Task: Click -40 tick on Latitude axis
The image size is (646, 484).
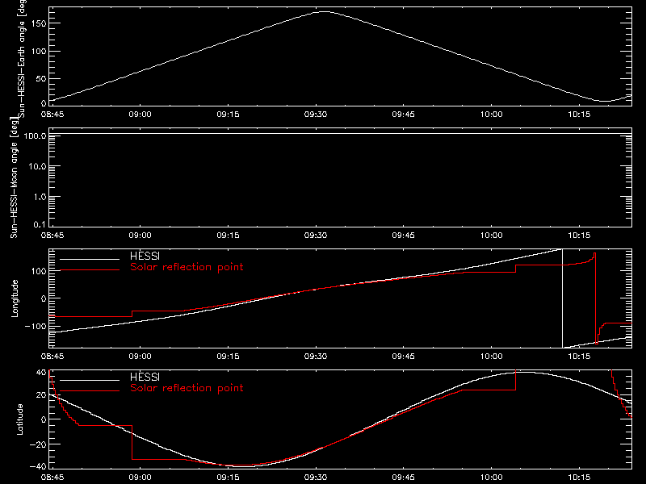Action: pyautogui.click(x=38, y=467)
